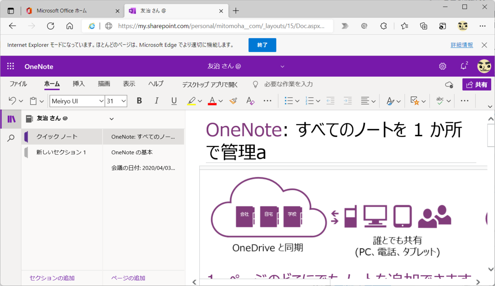
Task: Apply yellow text highlight color
Action: (x=191, y=101)
